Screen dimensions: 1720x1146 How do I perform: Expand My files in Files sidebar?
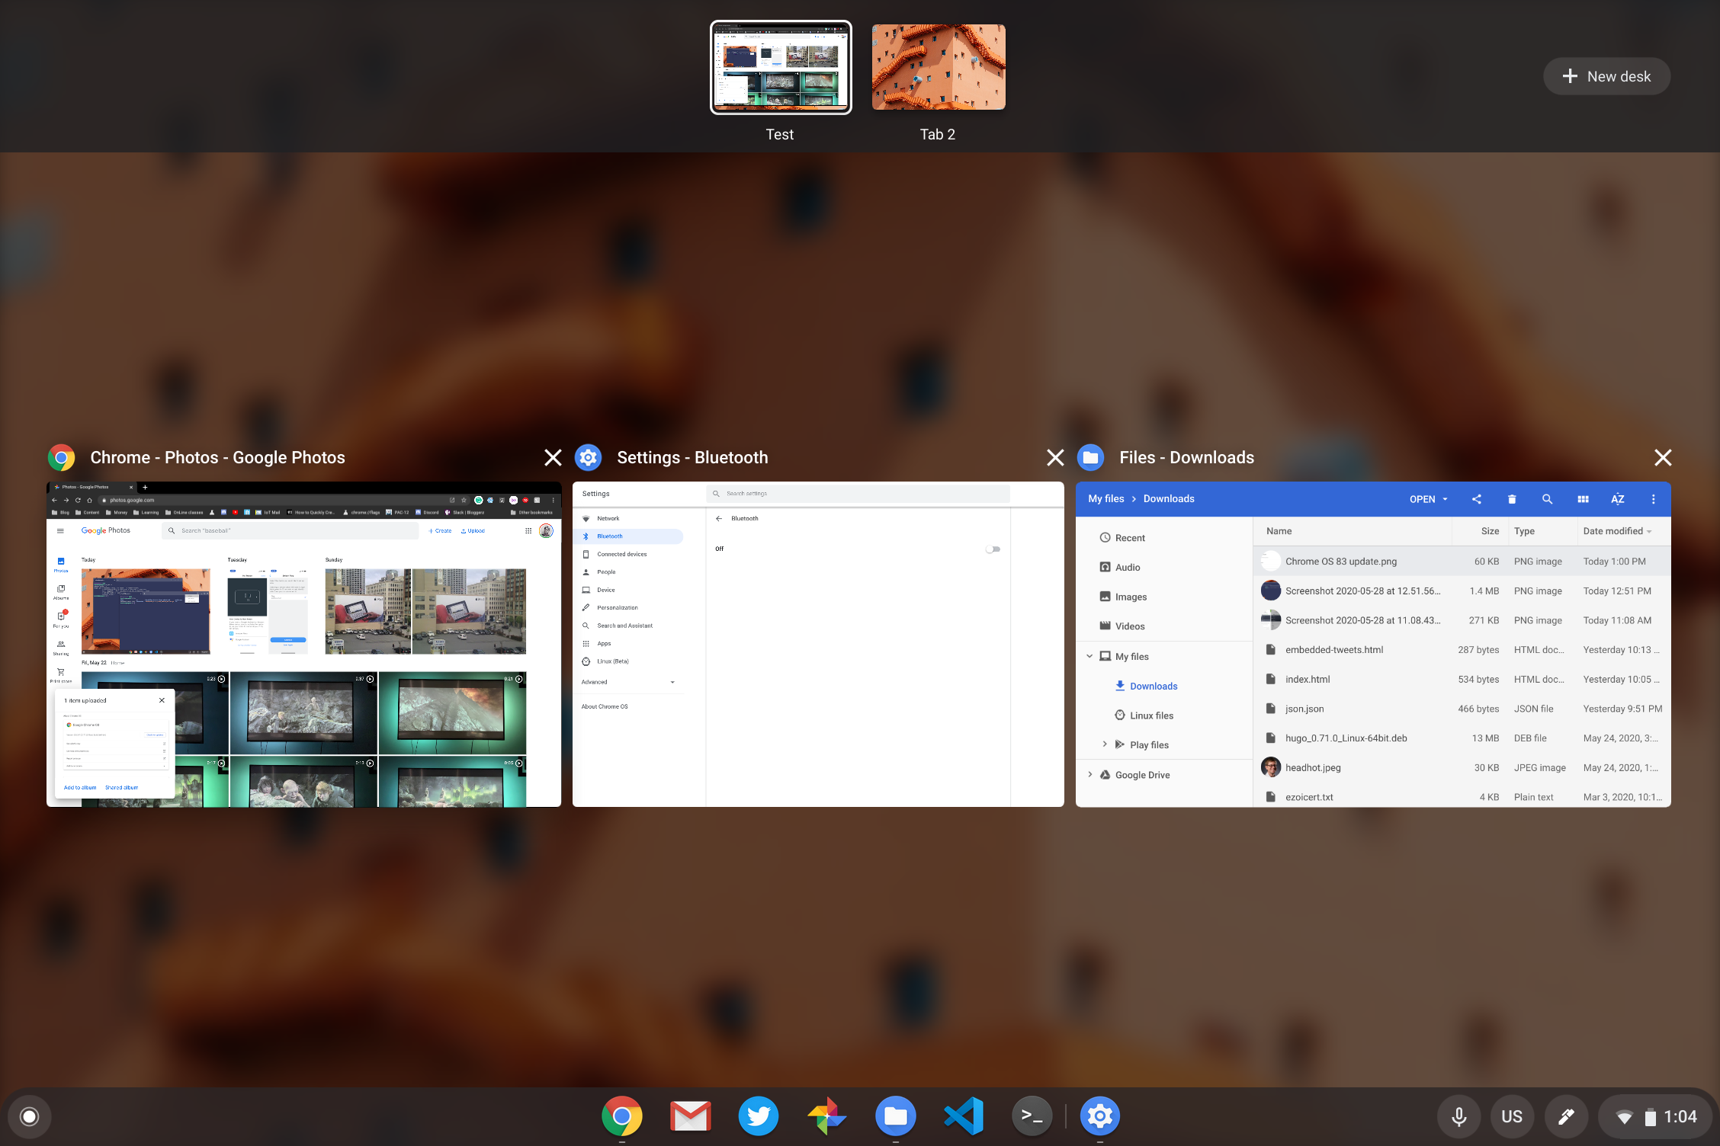point(1090,656)
